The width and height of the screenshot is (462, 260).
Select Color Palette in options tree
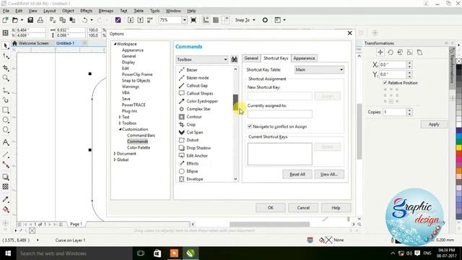click(x=139, y=147)
